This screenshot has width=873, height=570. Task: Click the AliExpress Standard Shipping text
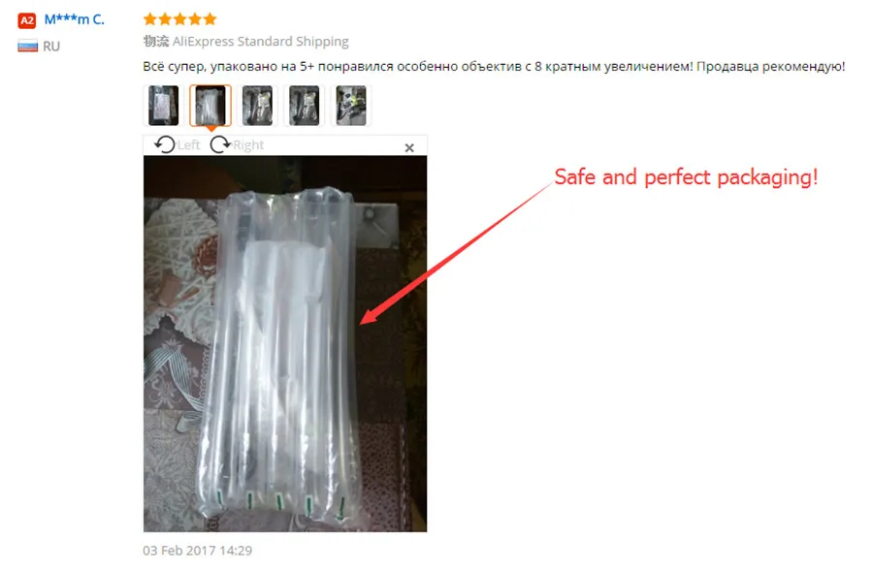click(x=261, y=41)
